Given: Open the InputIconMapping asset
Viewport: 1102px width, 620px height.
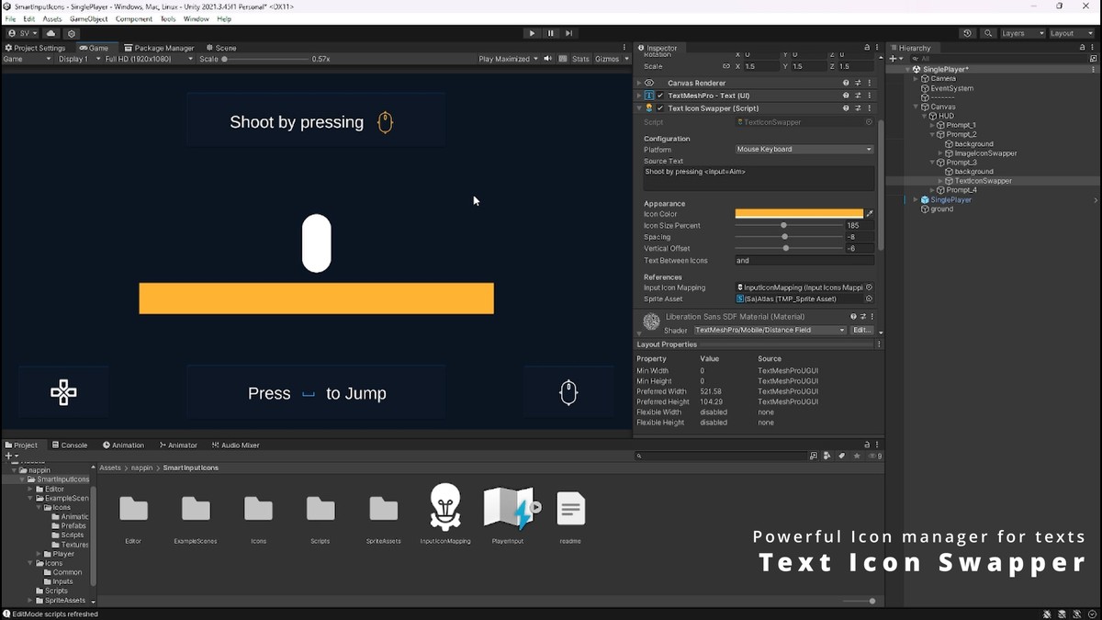Looking at the screenshot, I should tap(445, 507).
